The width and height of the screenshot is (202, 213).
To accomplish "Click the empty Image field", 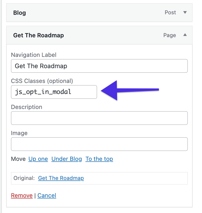I will click(x=99, y=144).
